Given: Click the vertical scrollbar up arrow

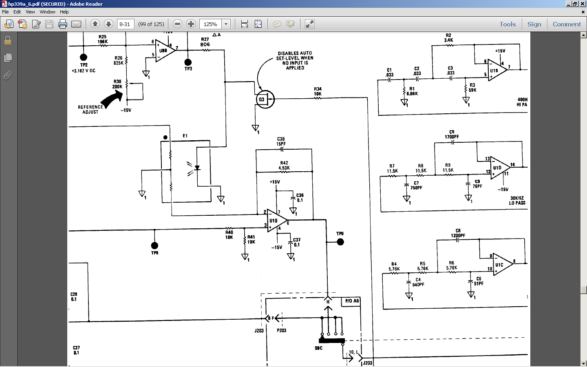Looking at the screenshot, I should pyautogui.click(x=583, y=35).
